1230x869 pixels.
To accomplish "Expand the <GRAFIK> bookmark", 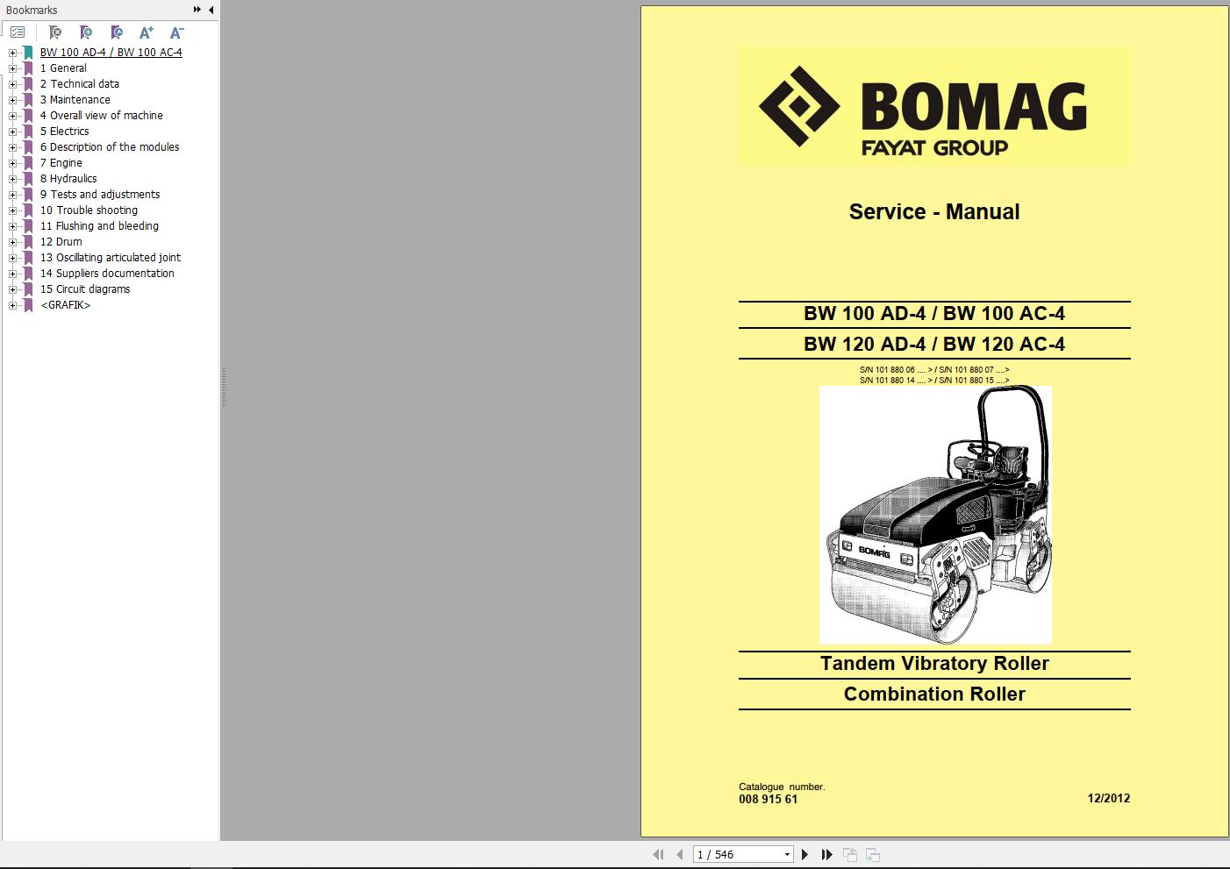I will 12,305.
